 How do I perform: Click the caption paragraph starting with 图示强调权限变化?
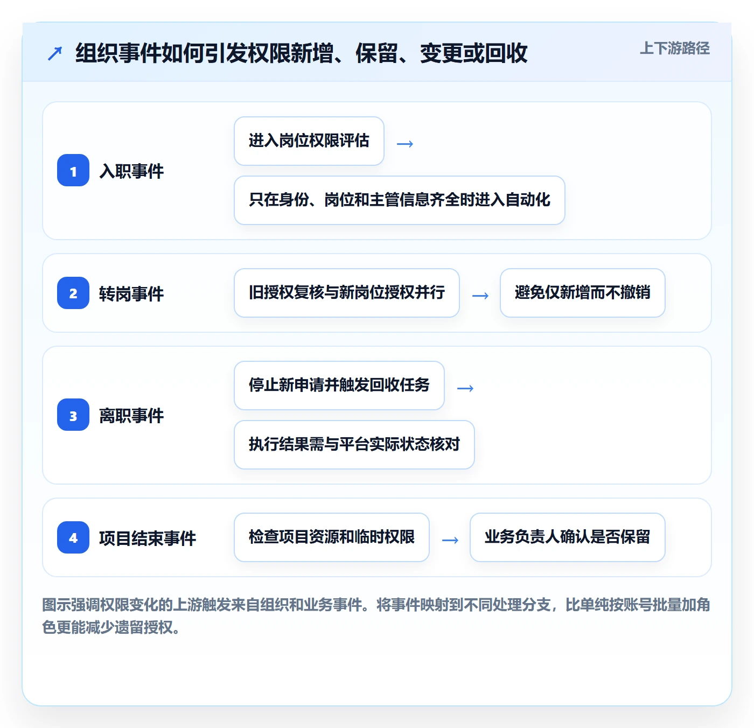(x=376, y=616)
